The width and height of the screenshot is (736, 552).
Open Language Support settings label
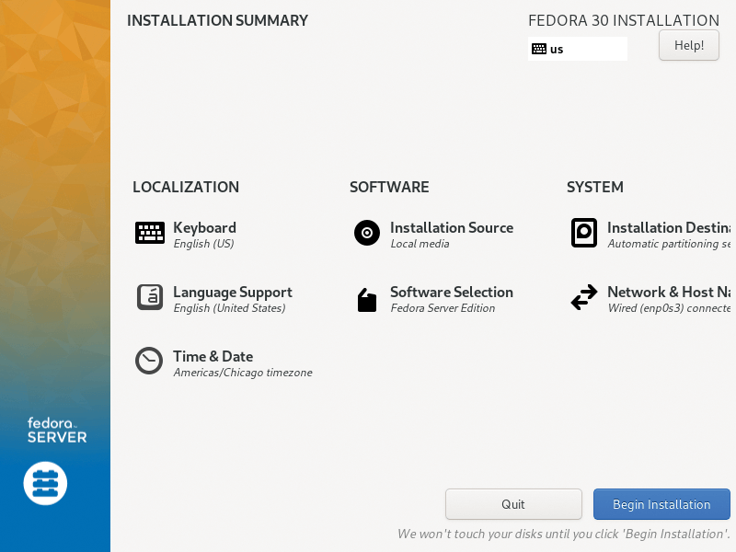point(233,293)
